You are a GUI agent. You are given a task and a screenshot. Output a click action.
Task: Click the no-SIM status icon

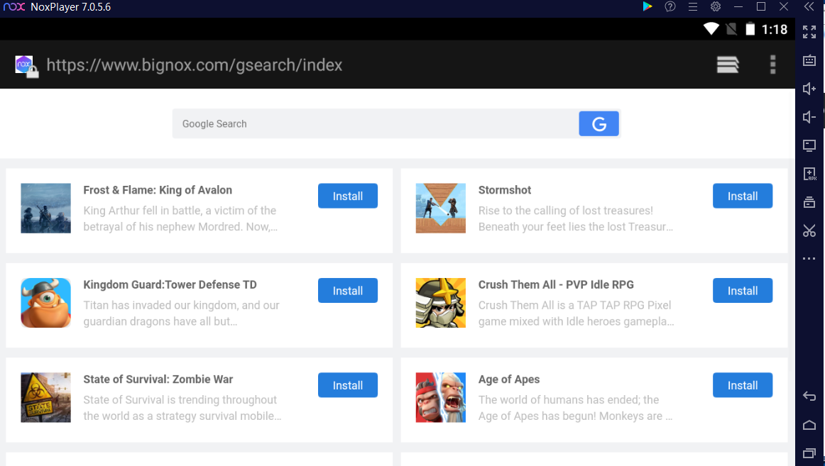click(731, 29)
